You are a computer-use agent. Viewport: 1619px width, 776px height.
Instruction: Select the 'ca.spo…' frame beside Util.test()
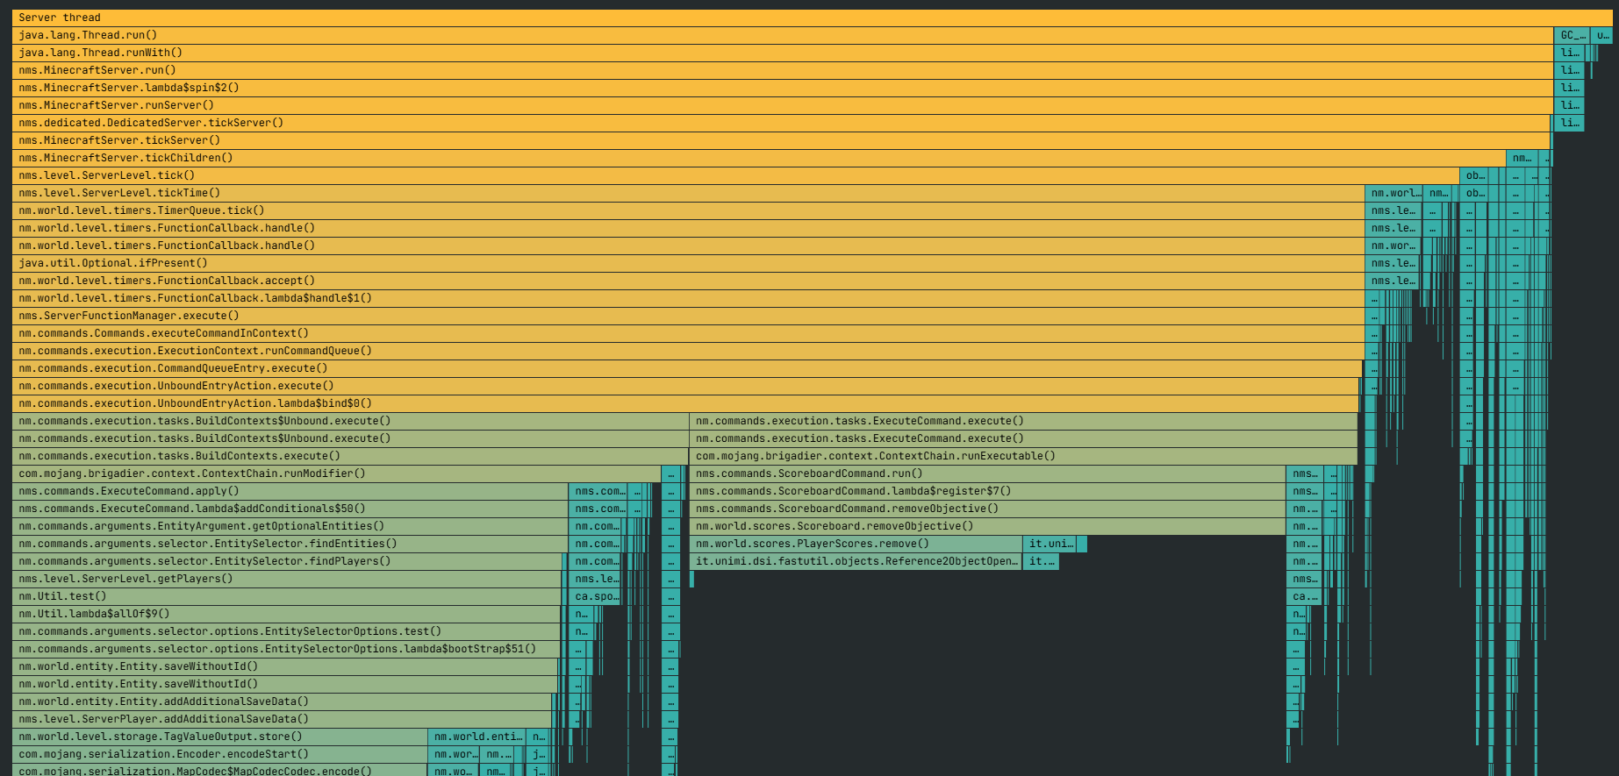point(595,596)
